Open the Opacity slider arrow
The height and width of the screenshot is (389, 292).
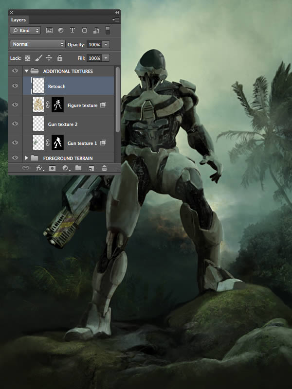click(x=106, y=44)
